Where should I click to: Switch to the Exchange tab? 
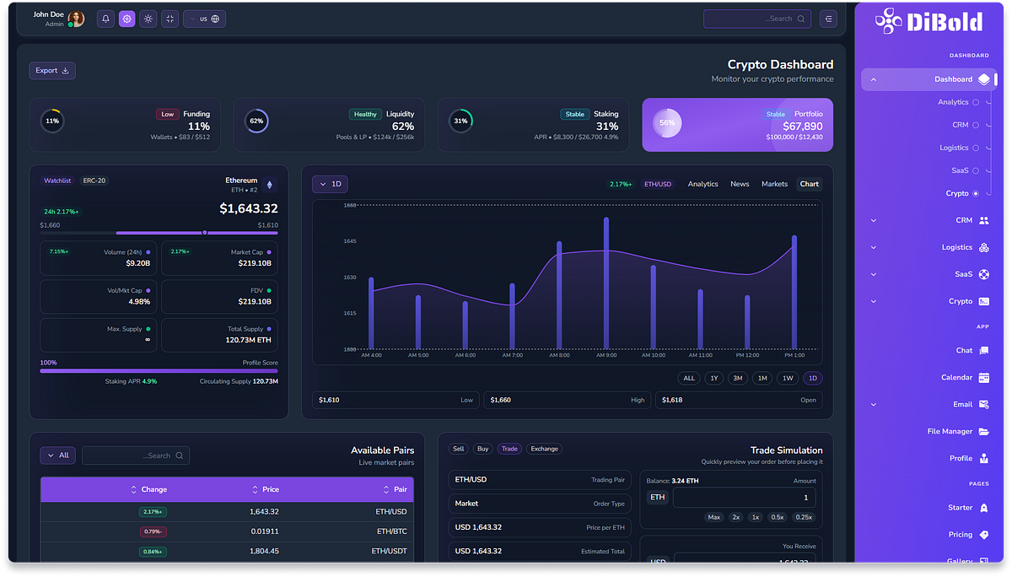coord(545,449)
